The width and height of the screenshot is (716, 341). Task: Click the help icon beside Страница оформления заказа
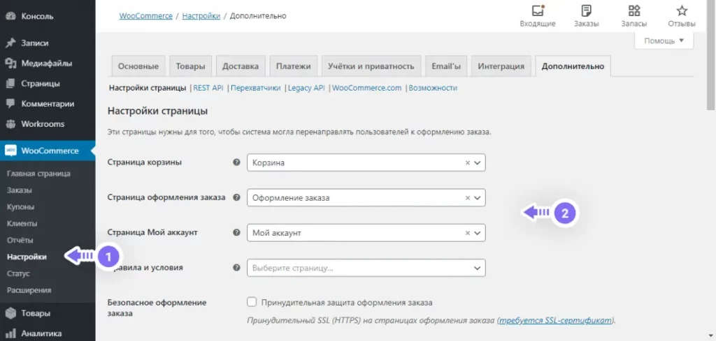pos(236,197)
